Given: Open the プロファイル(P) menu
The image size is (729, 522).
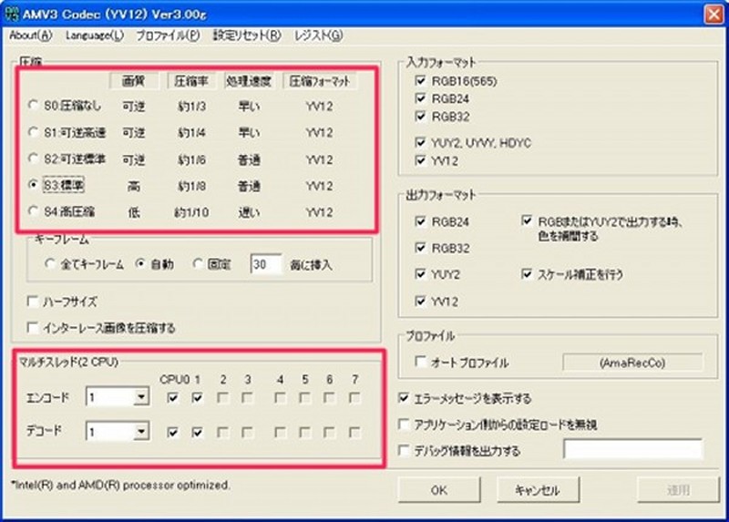Looking at the screenshot, I should pos(168,36).
